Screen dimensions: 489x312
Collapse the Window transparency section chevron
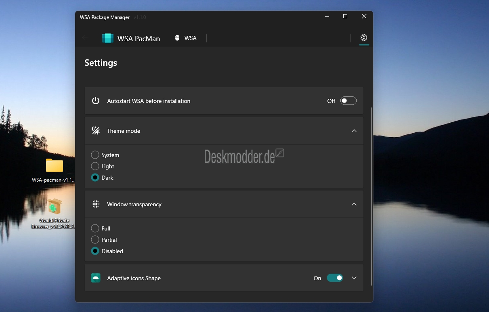pos(354,204)
